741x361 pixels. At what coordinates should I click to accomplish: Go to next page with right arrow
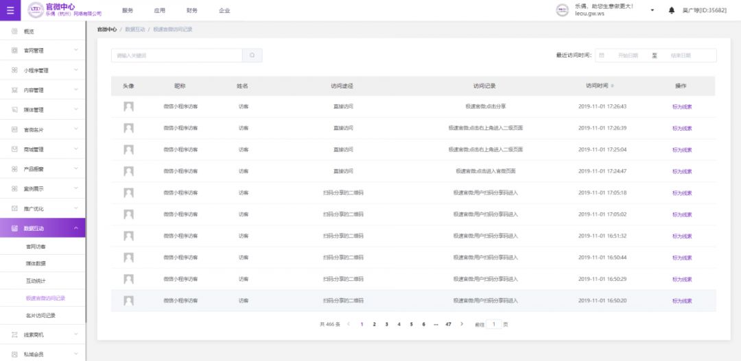[462, 324]
